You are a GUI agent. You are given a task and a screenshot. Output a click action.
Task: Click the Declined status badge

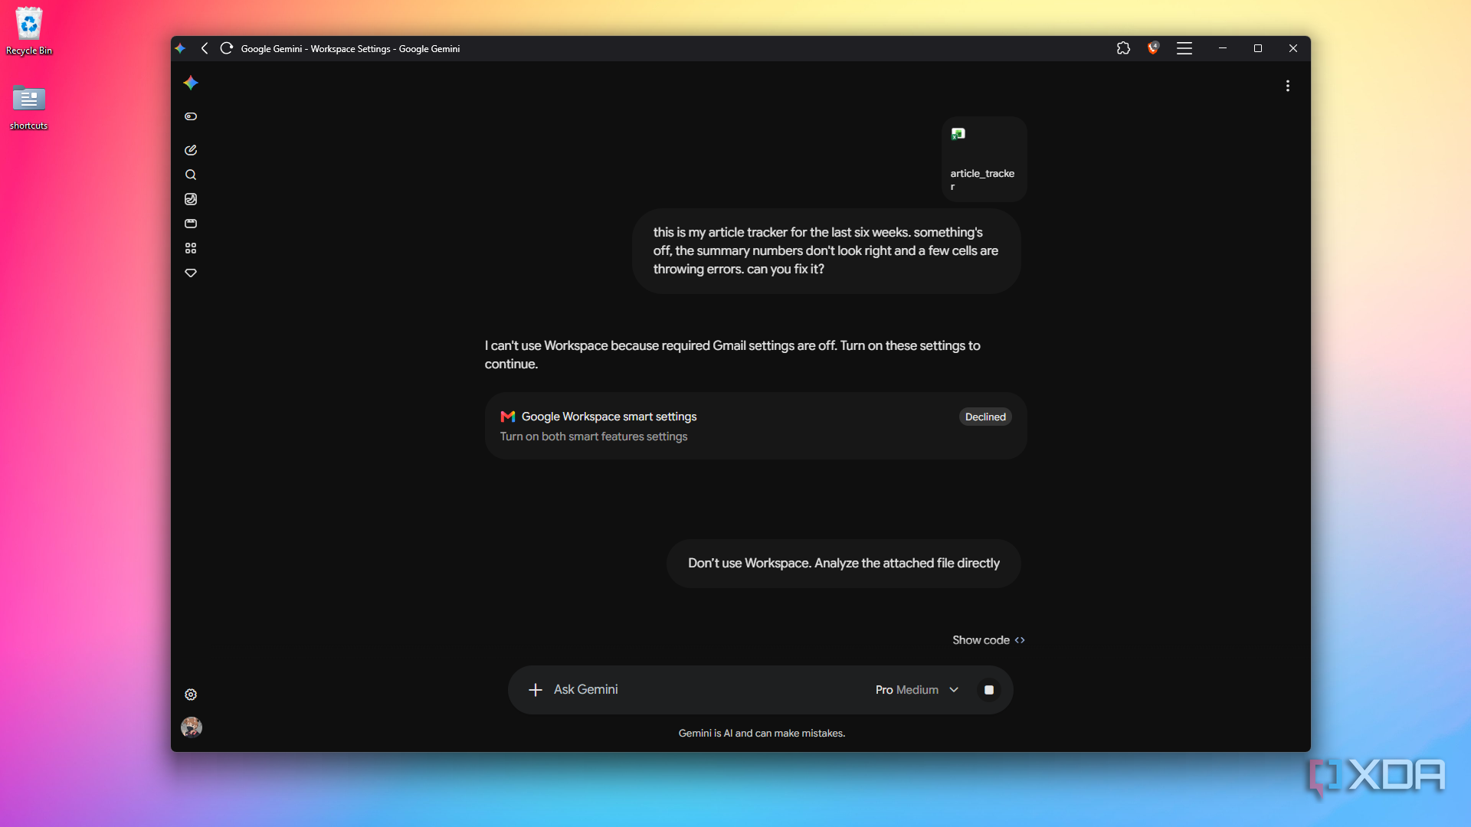[985, 417]
